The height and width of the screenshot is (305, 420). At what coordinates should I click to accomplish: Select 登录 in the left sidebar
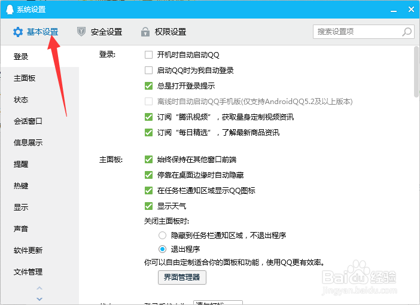click(x=39, y=56)
